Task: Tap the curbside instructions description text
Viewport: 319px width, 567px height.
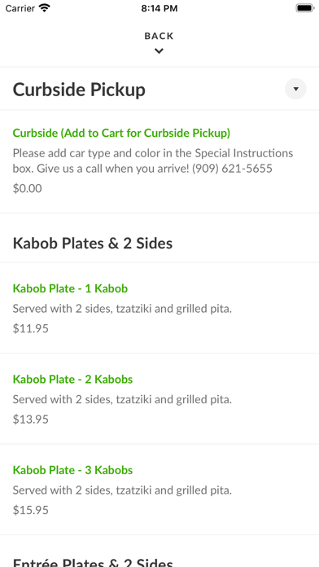Action: 153,160
